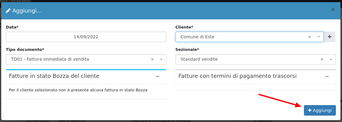Close the Aggiungi dialog with the X
This screenshot has height=122, width=342.
[333, 10]
